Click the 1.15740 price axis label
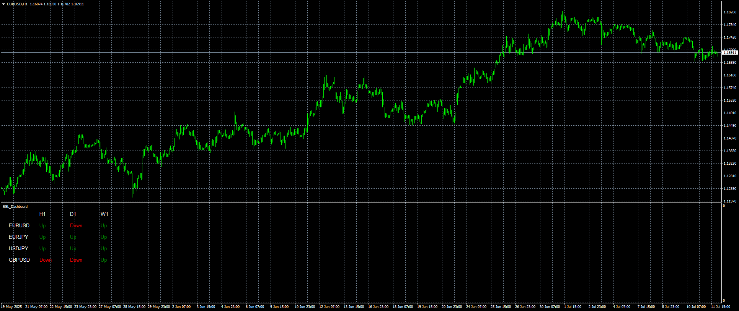This screenshot has height=311, width=739. coord(730,88)
